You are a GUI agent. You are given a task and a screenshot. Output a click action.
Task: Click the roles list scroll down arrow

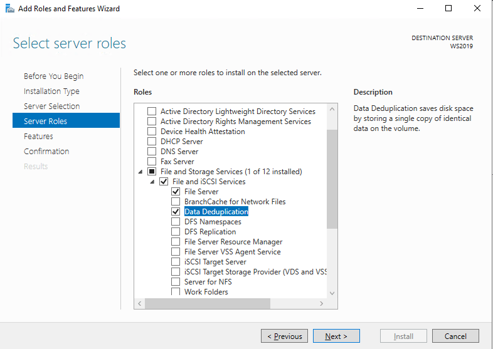tap(332, 293)
